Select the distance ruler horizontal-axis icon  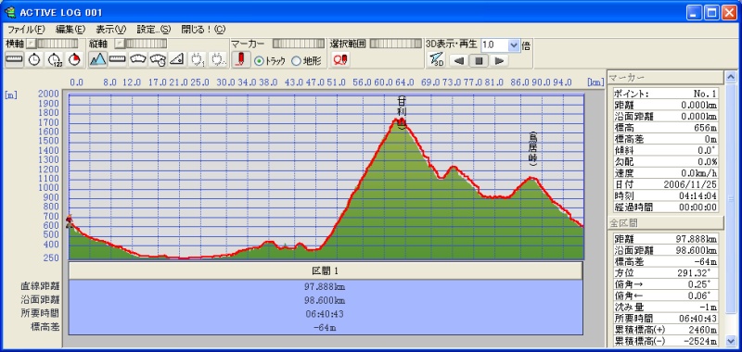coord(14,59)
